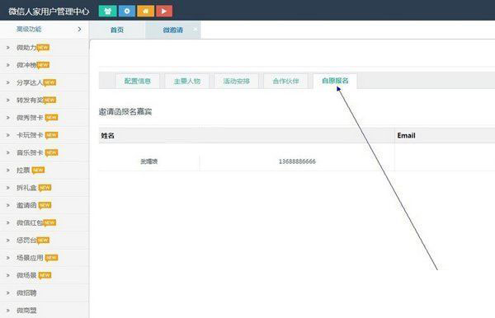Image resolution: width=495 pixels, height=318 pixels.
Task: Expand the 卡玩贺卡 sidebar item
Action: point(45,135)
